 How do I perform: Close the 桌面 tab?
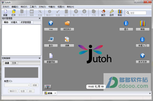55,93
